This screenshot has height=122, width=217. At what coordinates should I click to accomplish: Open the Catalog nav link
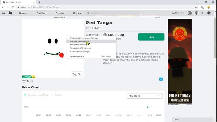(41, 13)
